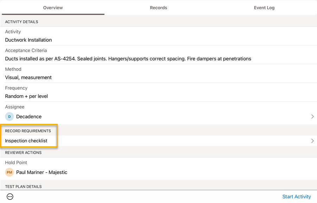Select the Visual, measurement method value
This screenshot has height=203, width=317.
click(28, 77)
